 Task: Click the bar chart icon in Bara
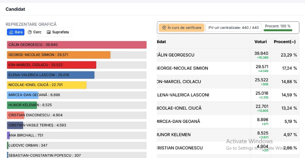click(11, 32)
